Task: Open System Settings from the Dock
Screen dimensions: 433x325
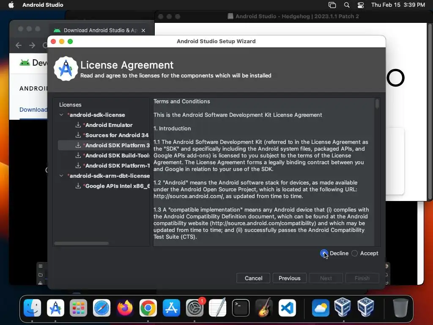Action: coord(195,308)
